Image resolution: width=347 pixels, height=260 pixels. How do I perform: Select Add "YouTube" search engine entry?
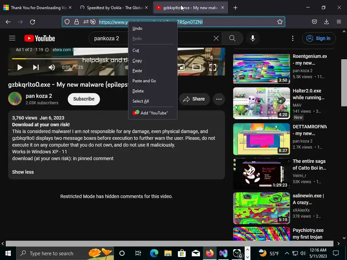point(153,113)
